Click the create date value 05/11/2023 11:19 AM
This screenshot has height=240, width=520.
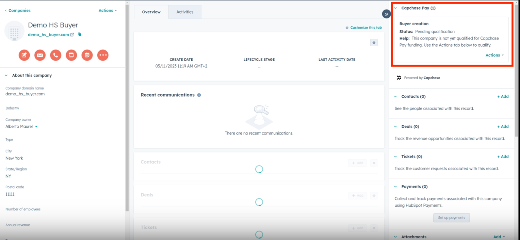point(181,66)
